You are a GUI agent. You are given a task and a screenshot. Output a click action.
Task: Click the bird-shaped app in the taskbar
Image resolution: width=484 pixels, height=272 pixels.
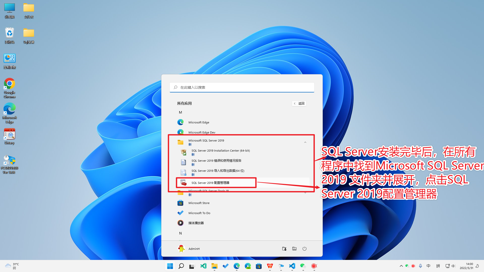coord(281,266)
